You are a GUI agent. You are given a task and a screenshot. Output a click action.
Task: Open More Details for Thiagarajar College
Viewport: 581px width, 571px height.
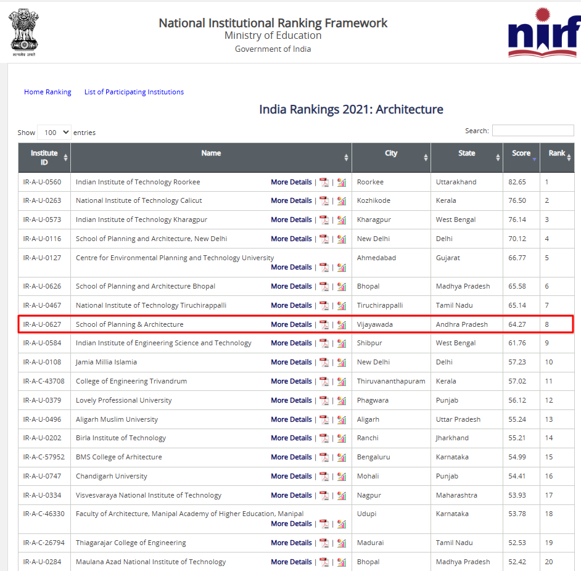291,543
